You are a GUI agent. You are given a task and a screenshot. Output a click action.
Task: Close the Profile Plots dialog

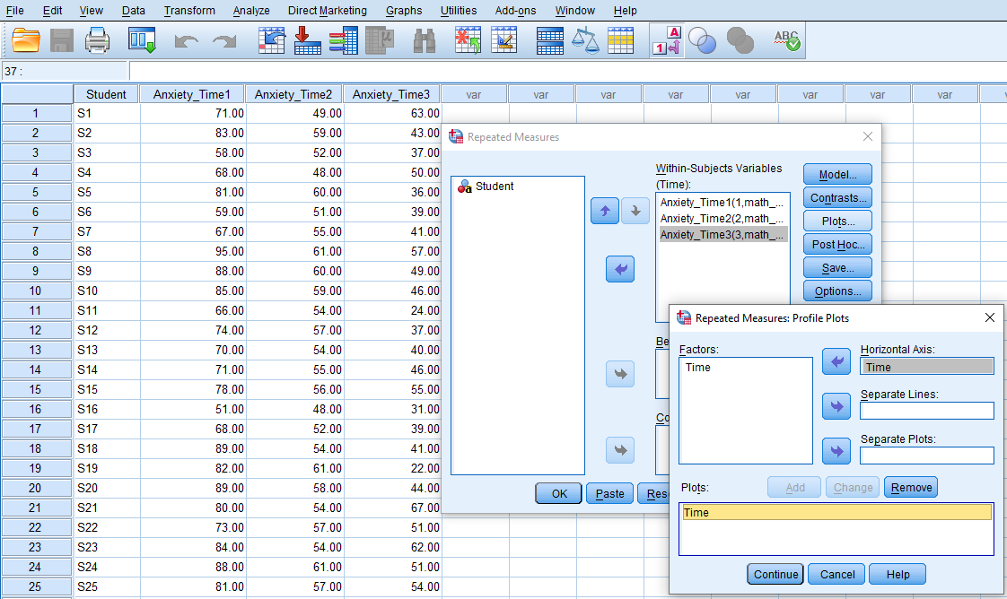[990, 317]
